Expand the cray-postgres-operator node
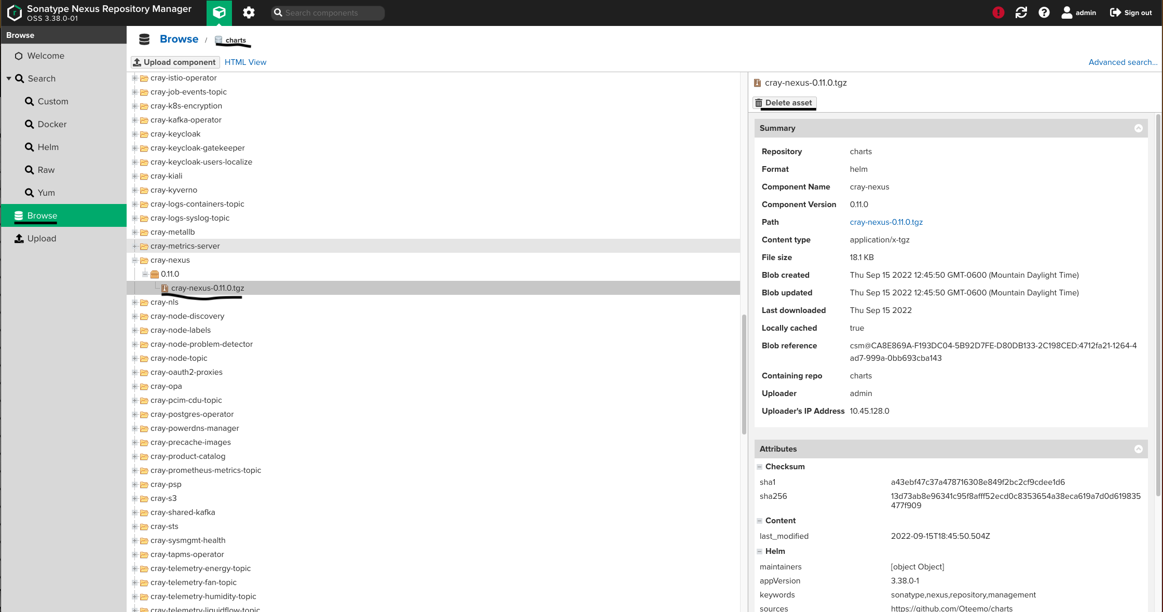This screenshot has width=1163, height=612. pos(135,414)
